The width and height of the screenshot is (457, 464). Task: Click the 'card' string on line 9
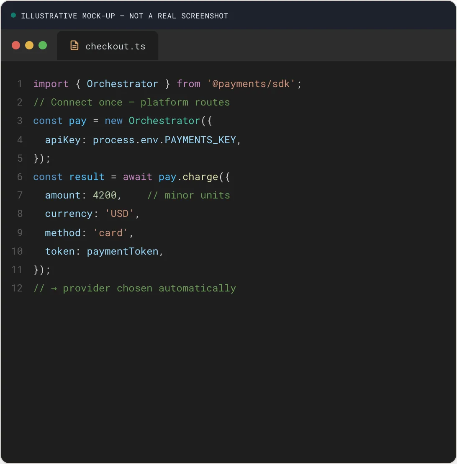pos(110,233)
